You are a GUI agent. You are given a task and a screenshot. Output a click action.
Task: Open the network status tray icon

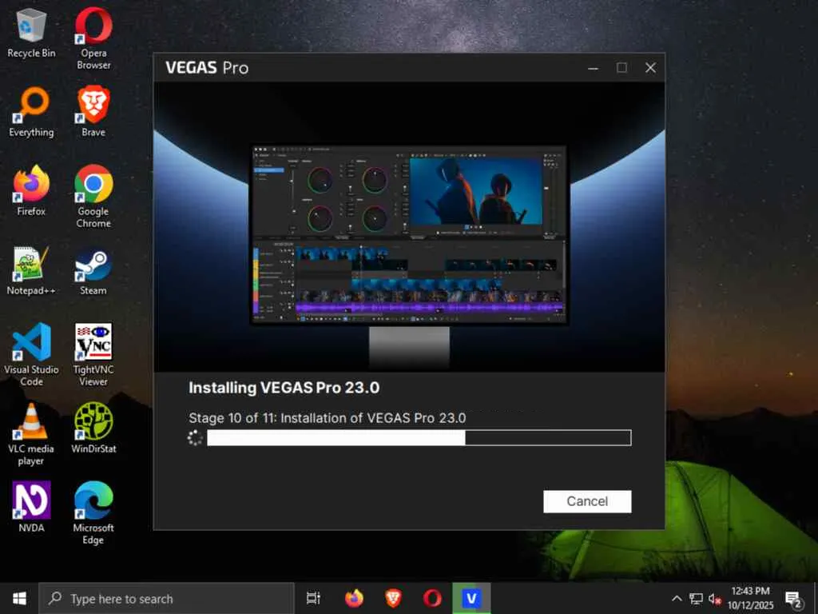tap(696, 599)
